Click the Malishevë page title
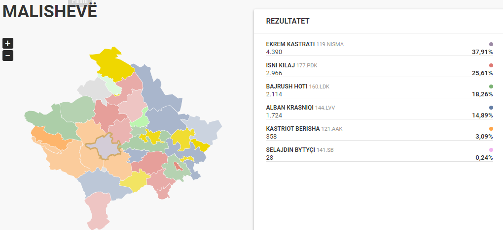503x230 pixels. coord(50,11)
